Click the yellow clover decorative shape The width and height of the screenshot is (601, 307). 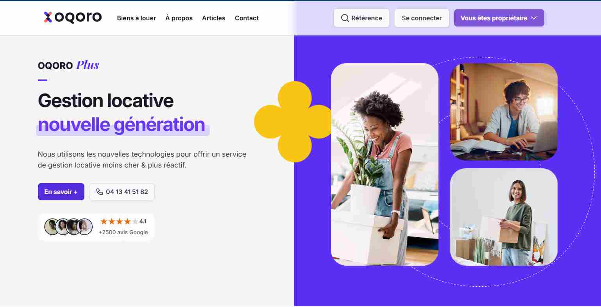pyautogui.click(x=294, y=122)
